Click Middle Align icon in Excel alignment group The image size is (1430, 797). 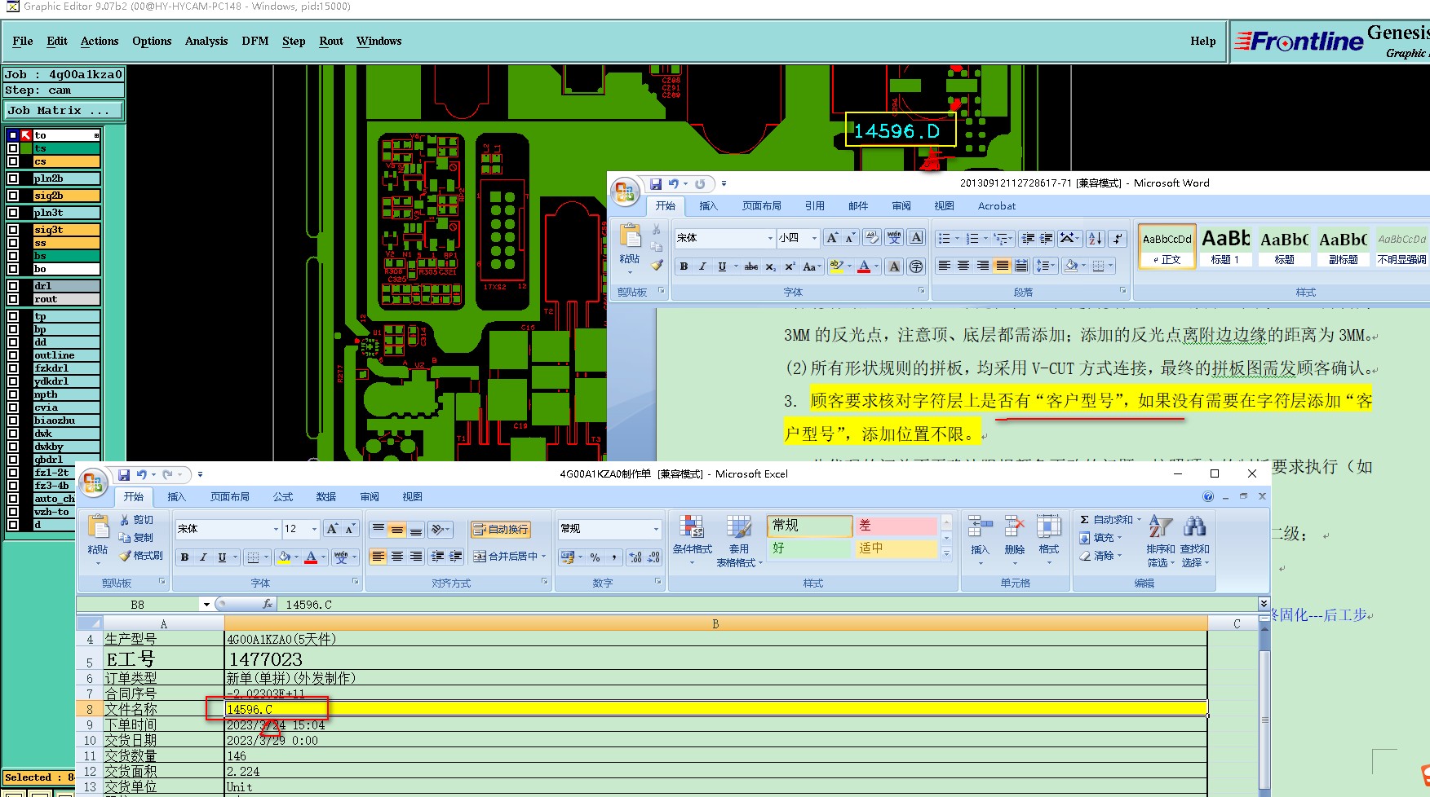[397, 530]
